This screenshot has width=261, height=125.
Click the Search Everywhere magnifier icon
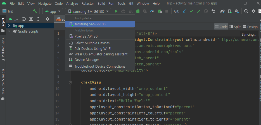(246, 11)
